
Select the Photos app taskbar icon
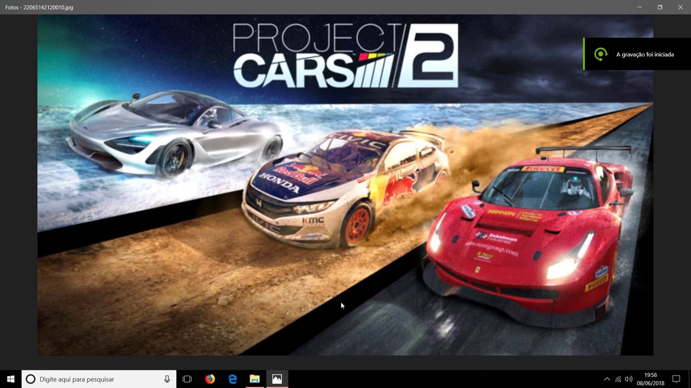click(x=276, y=379)
